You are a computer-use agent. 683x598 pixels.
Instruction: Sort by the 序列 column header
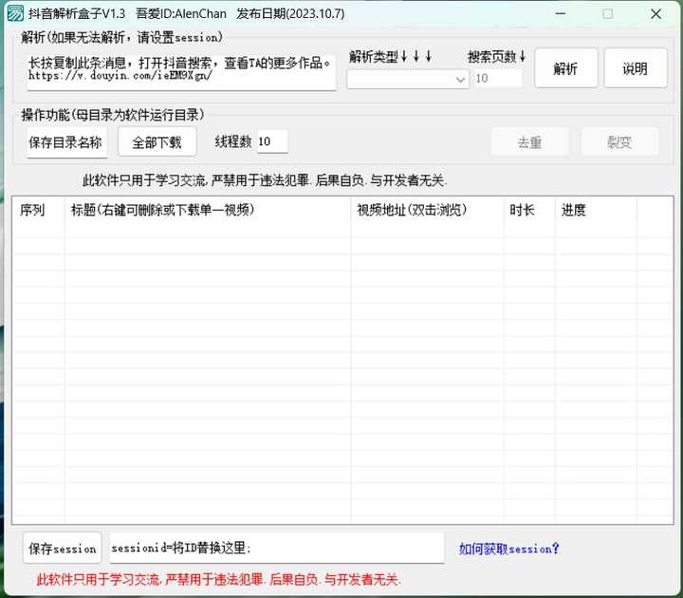click(x=38, y=210)
